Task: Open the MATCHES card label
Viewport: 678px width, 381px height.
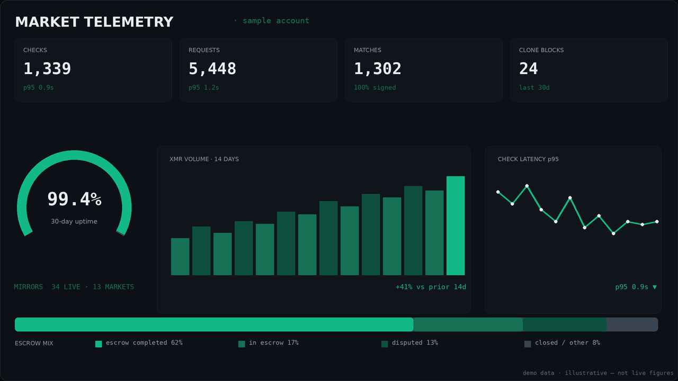Action: click(x=368, y=50)
